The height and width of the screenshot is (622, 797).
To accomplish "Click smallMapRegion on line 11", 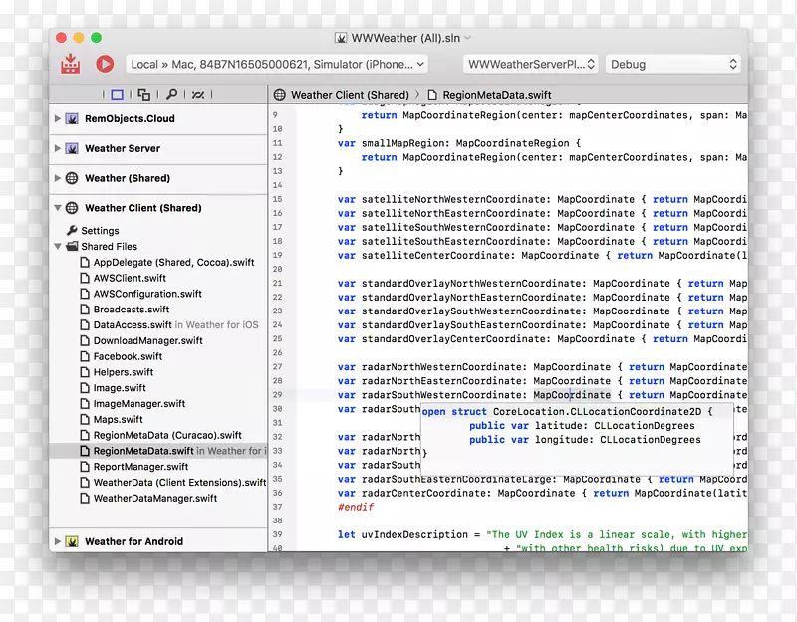I will (402, 143).
